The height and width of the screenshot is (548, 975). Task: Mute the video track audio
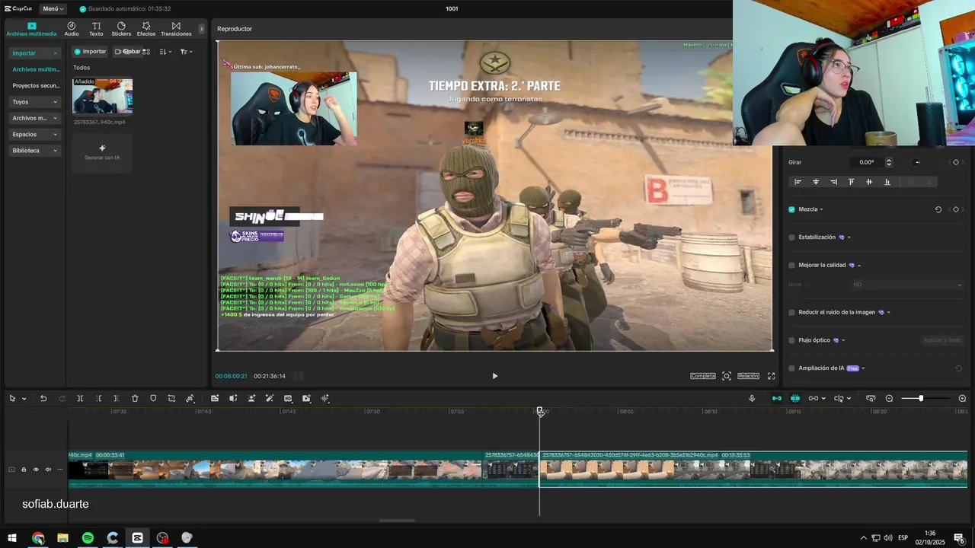tap(48, 470)
